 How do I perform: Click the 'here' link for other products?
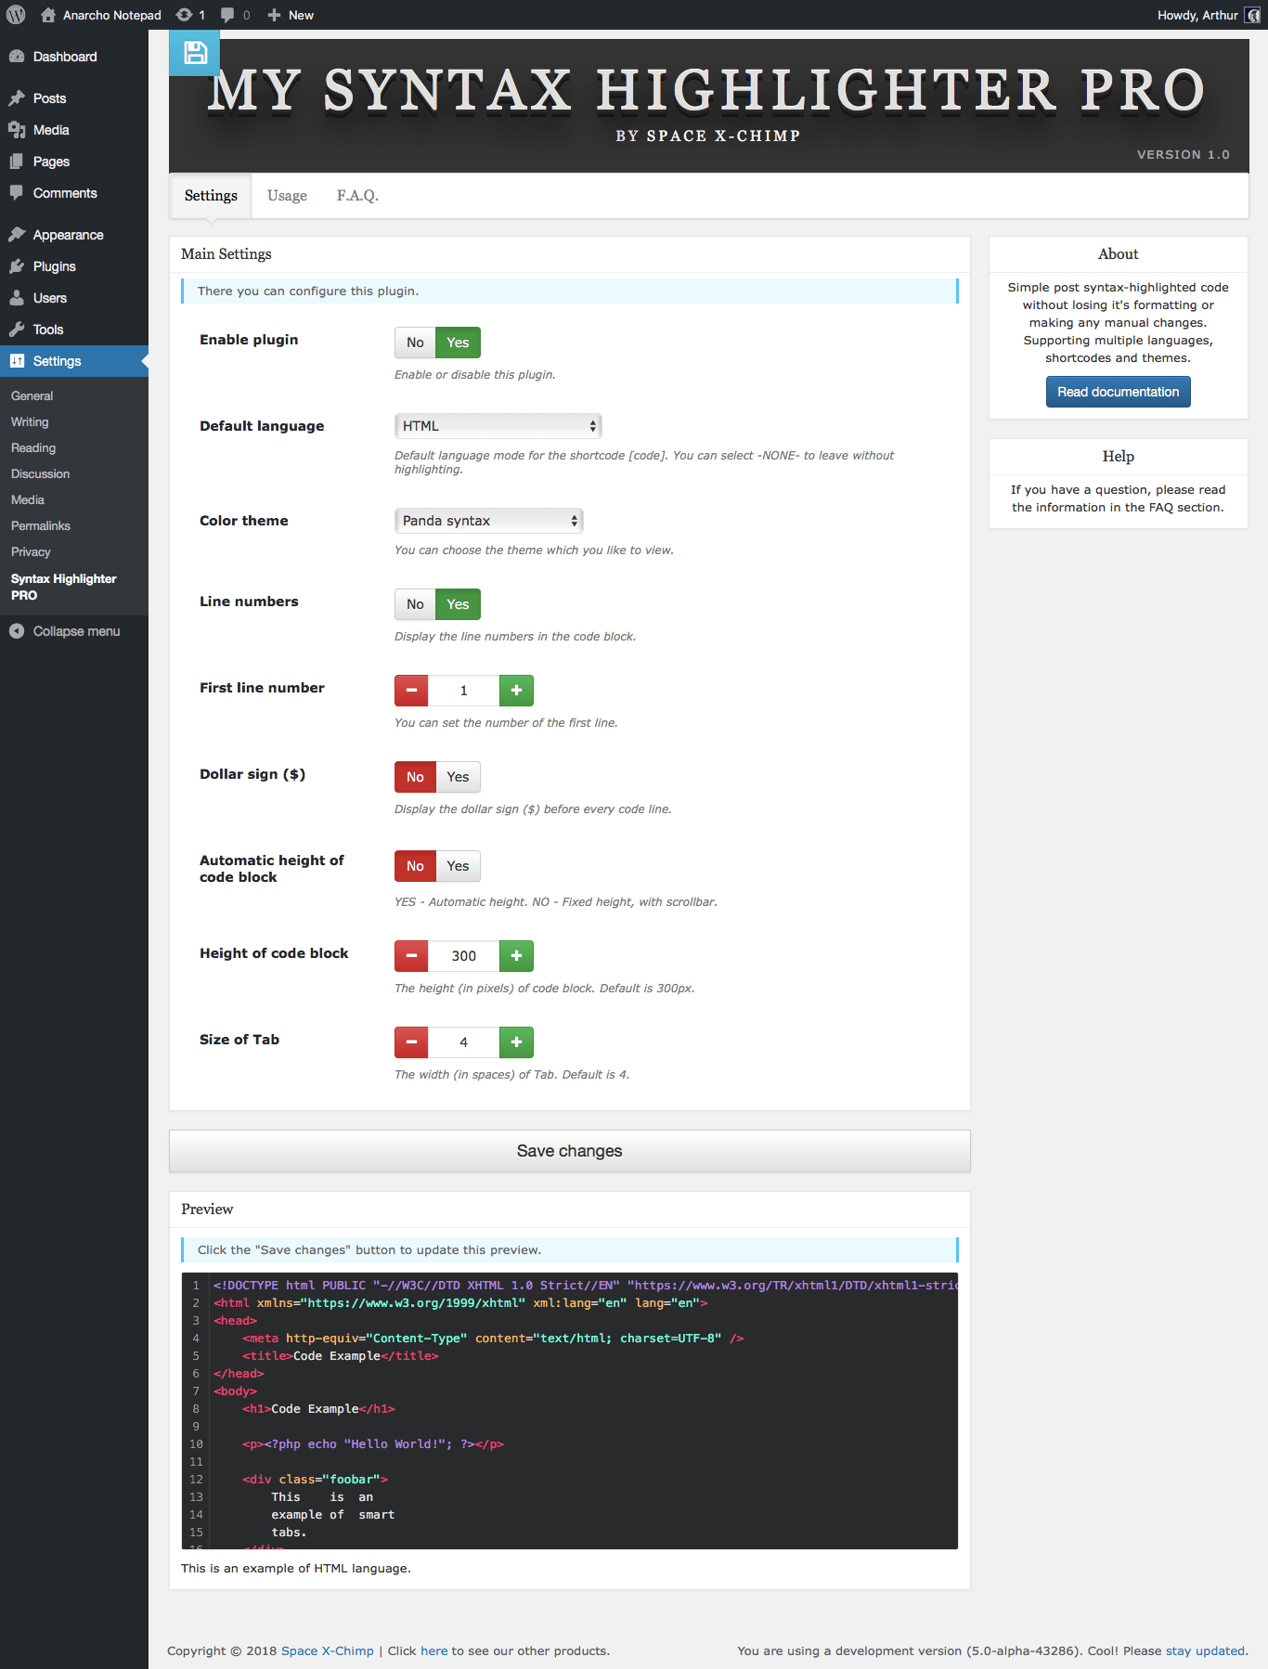point(433,1650)
